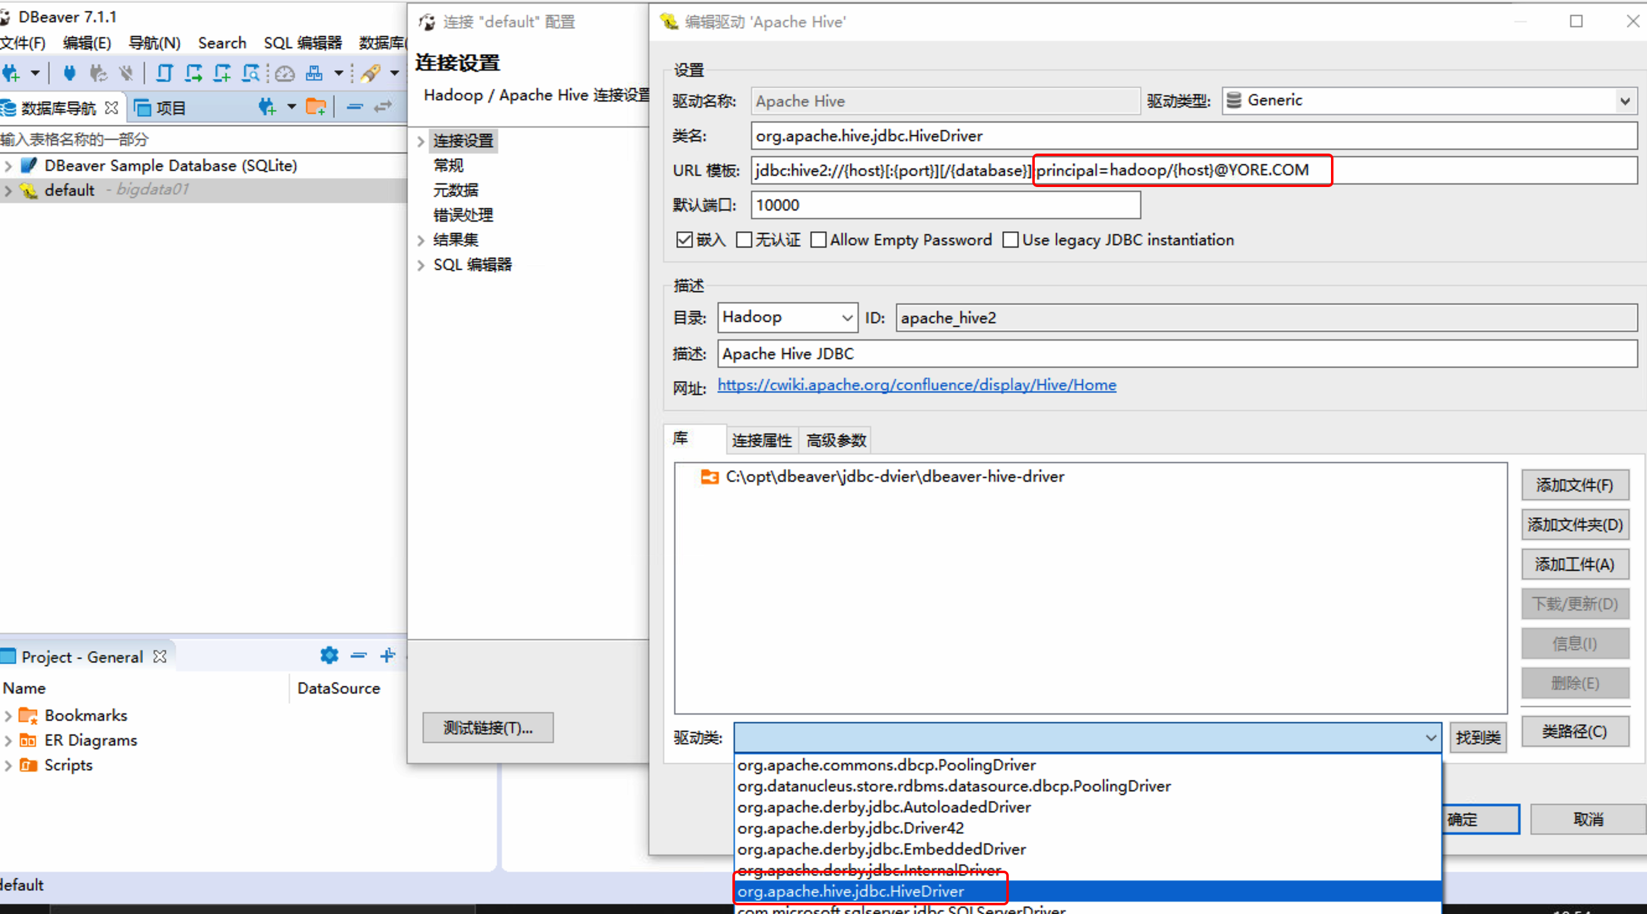Viewport: 1647px width, 914px height.
Task: Click the collapse-all minus icon in Project panel
Action: [x=358, y=656]
